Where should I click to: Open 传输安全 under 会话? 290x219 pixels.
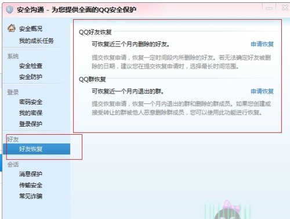31,185
